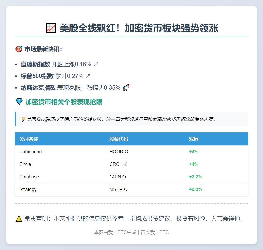Click the 免责声明 disclaimer text
Image resolution: width=263 pixels, height=250 pixels.
click(134, 218)
